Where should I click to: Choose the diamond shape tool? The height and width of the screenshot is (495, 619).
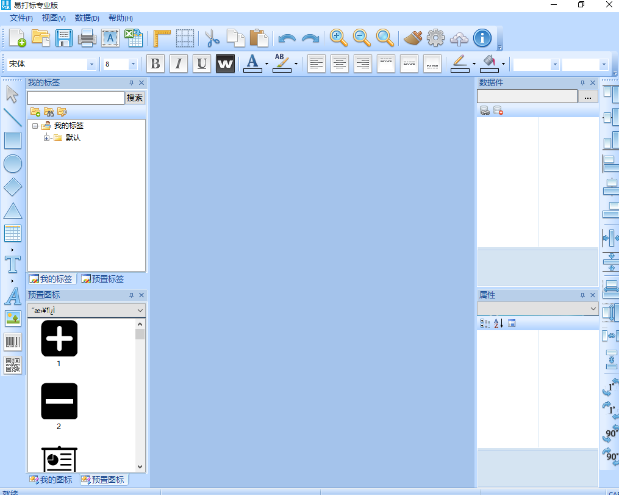(x=13, y=187)
